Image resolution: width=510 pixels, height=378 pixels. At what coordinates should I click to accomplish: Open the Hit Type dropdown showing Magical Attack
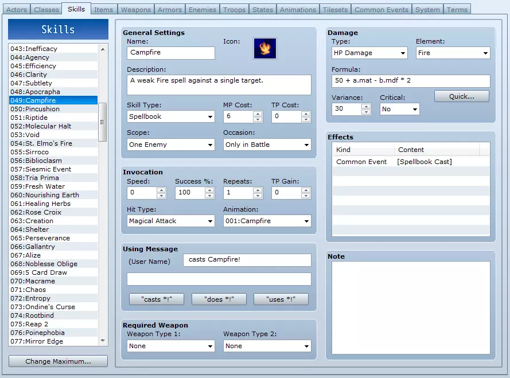[x=171, y=221]
